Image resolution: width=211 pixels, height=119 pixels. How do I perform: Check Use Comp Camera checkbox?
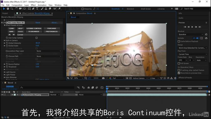point(37,38)
